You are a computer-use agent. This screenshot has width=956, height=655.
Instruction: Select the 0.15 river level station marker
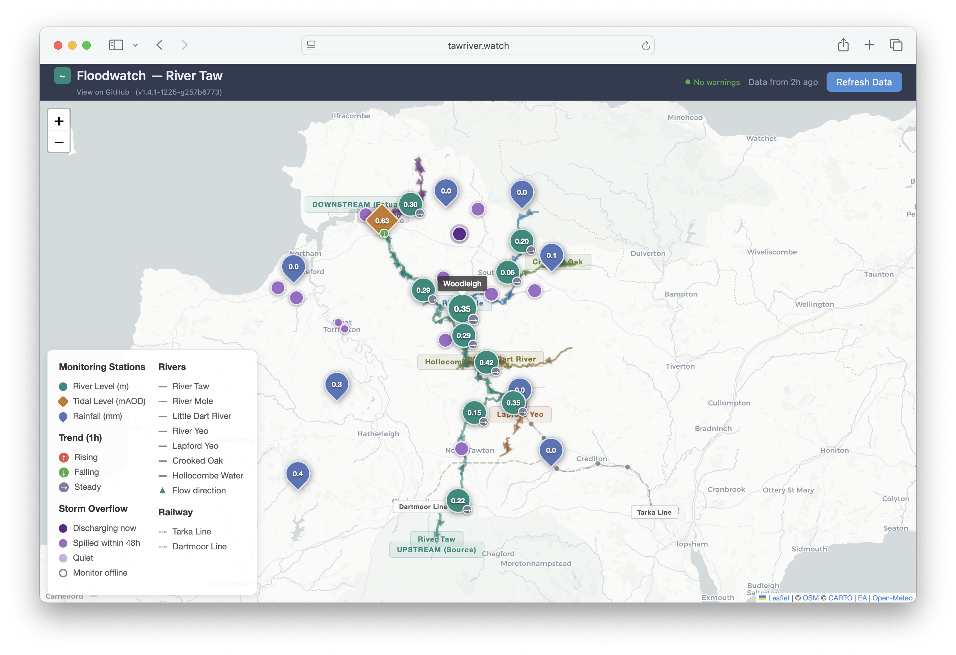click(474, 413)
